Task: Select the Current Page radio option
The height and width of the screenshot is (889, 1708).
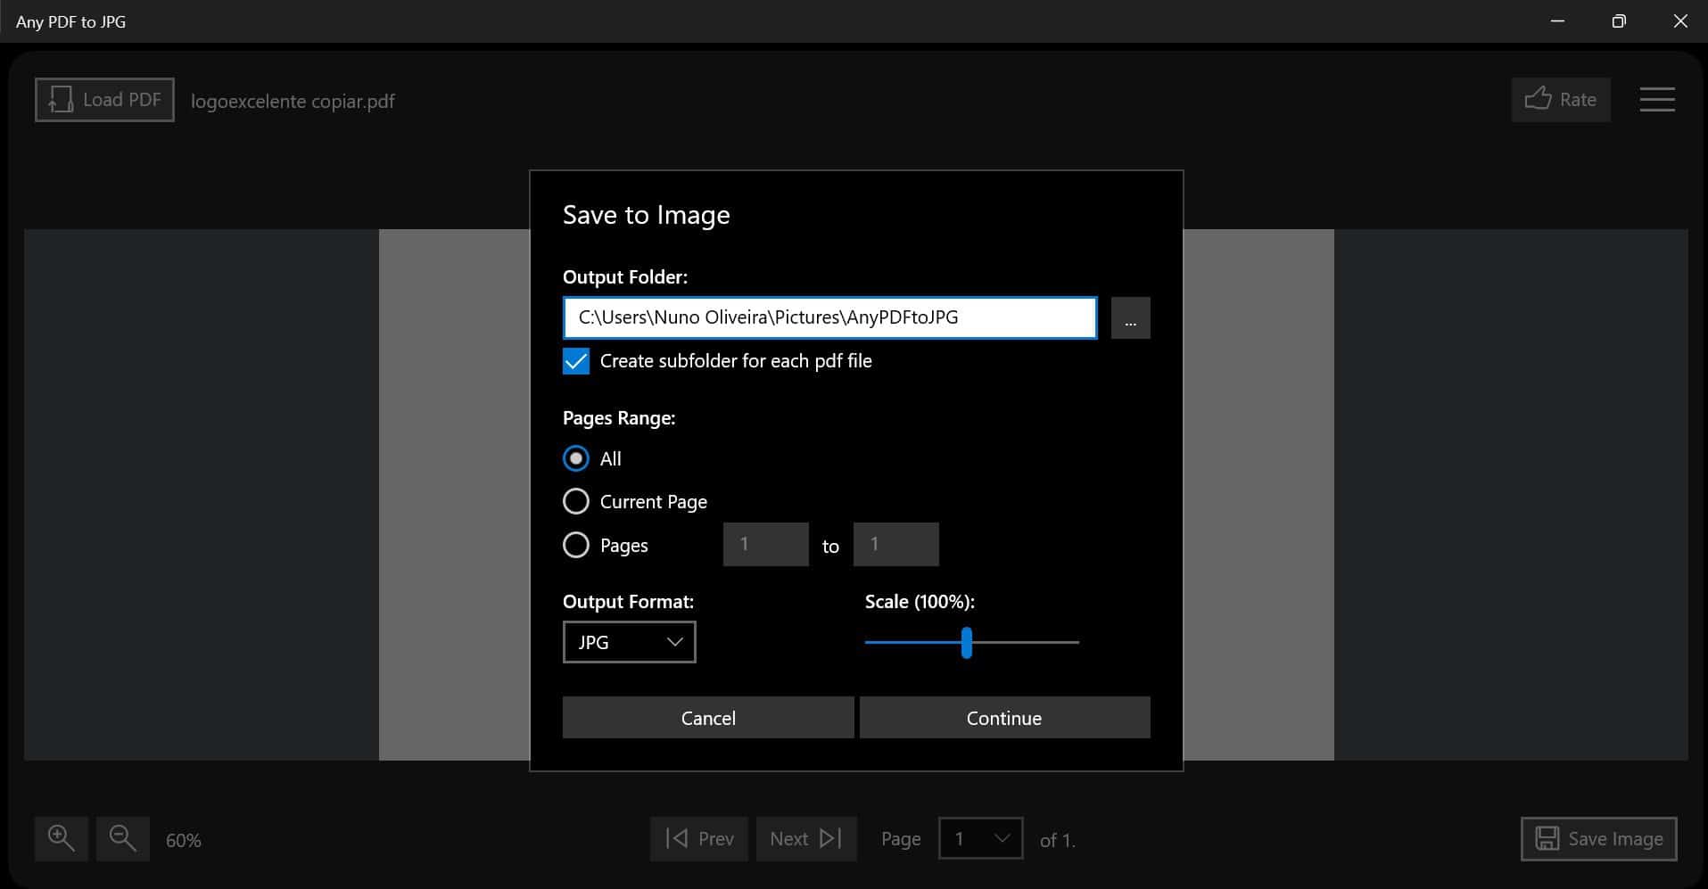Action: coord(576,501)
